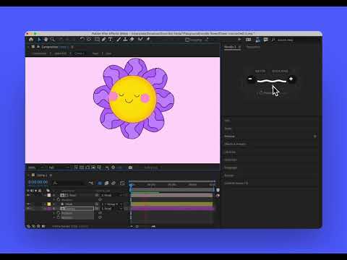Toggle stopwatch on selected layer's first property
The height and width of the screenshot is (260, 347).
click(59, 213)
